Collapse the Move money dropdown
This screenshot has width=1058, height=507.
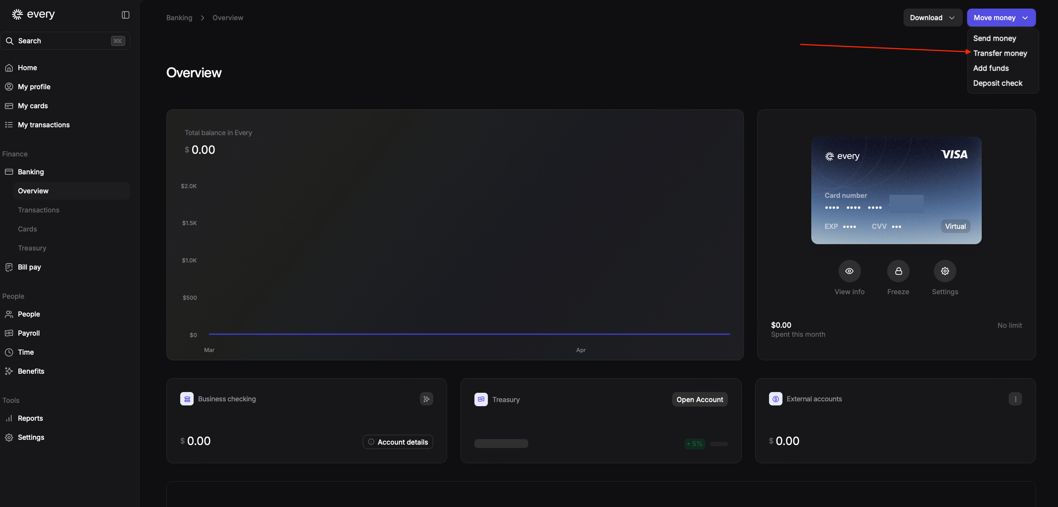pos(1000,18)
